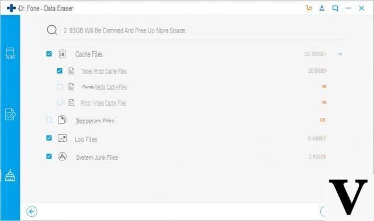Open the shopping cart icon in title bar

(x=309, y=8)
